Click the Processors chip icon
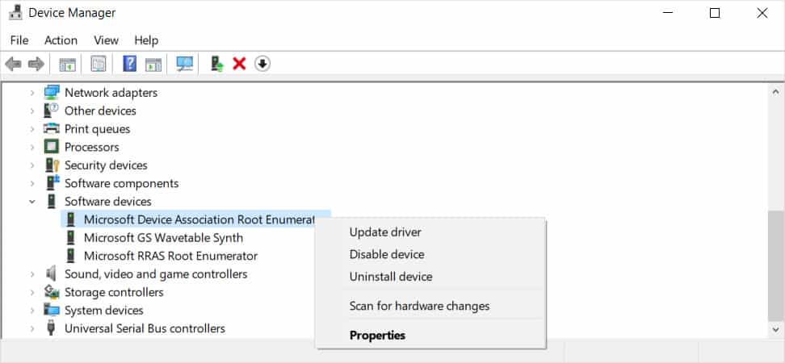This screenshot has height=363, width=785. tap(52, 147)
